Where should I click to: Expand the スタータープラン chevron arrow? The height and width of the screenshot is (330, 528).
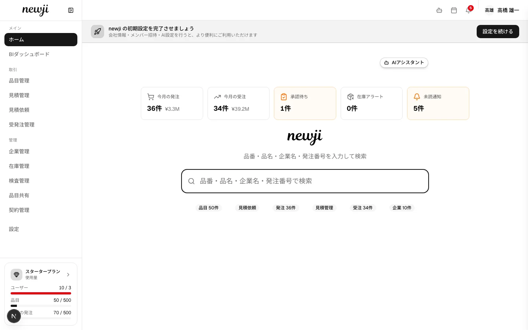tap(68, 275)
